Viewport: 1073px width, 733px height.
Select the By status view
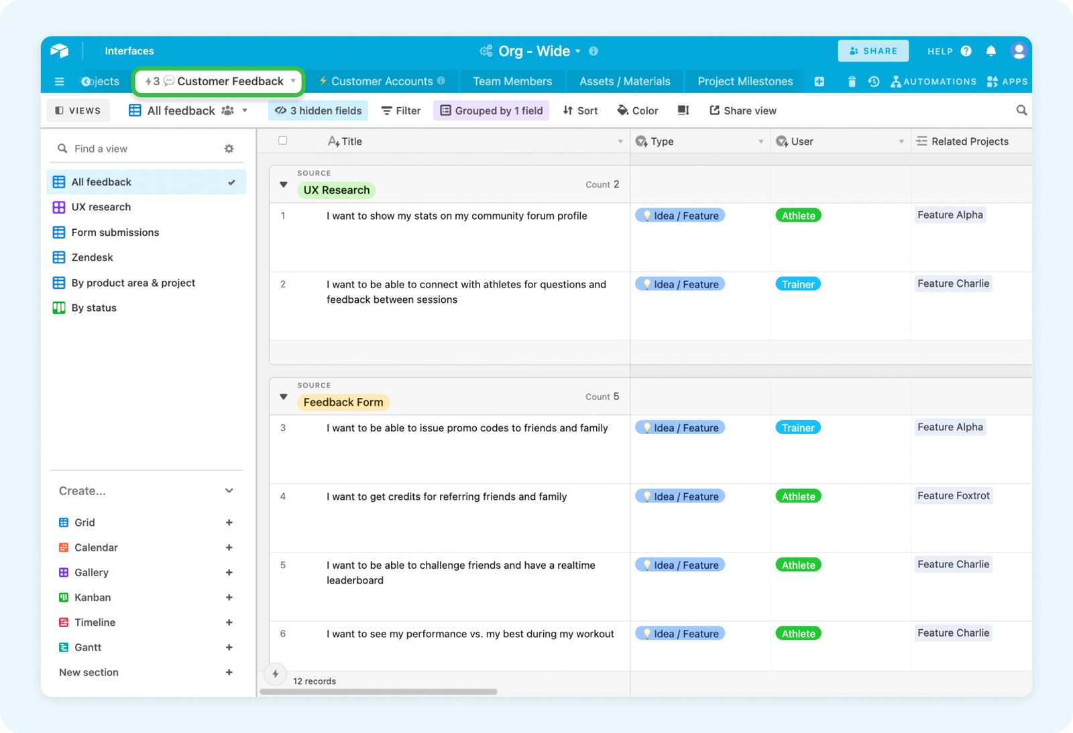point(146,308)
